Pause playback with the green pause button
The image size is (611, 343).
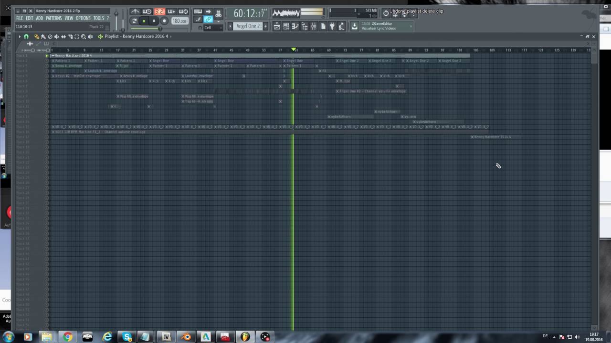(144, 21)
